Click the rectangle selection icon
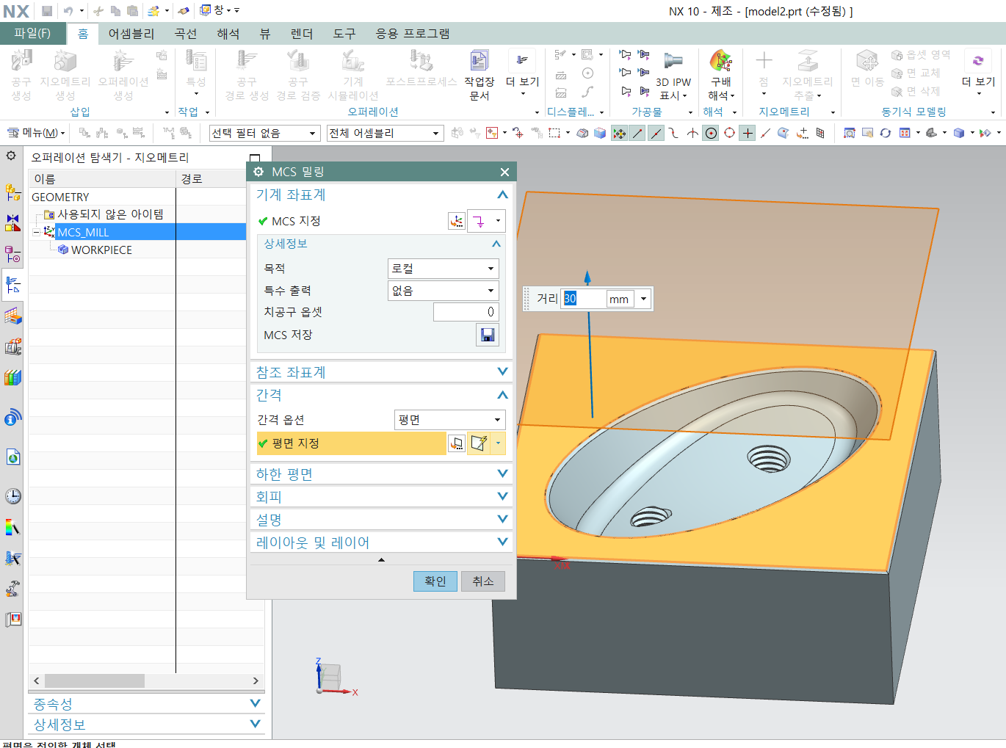This screenshot has height=748, width=1006. [x=554, y=133]
